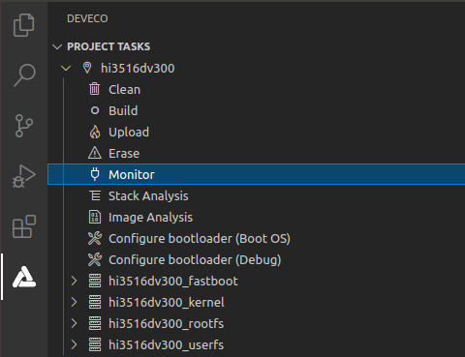Open the Explorer view in activity bar
Image resolution: width=465 pixels, height=357 pixels.
24,25
